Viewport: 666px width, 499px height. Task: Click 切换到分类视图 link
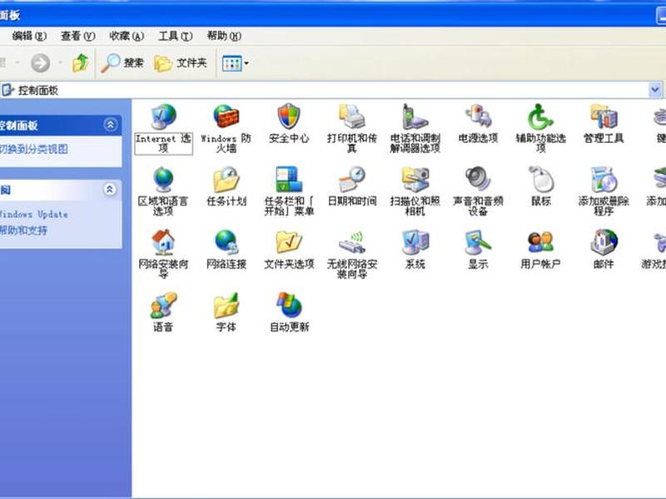(34, 149)
